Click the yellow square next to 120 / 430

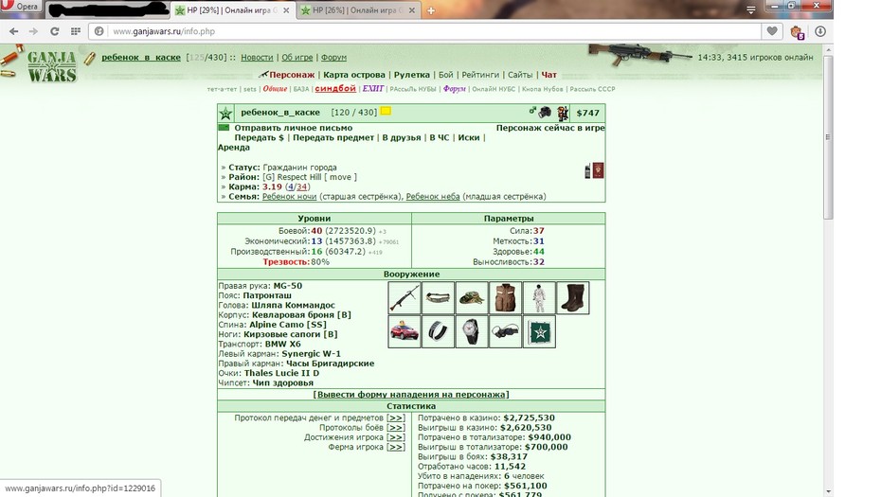pos(386,111)
